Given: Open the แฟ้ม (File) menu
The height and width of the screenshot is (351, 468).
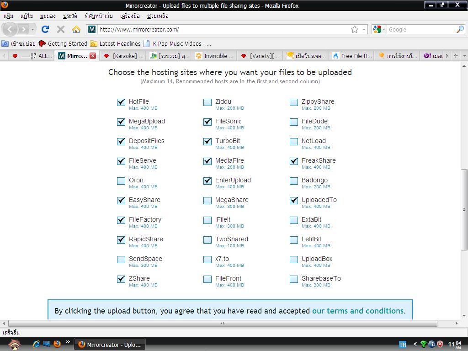Looking at the screenshot, I should (x=8, y=16).
